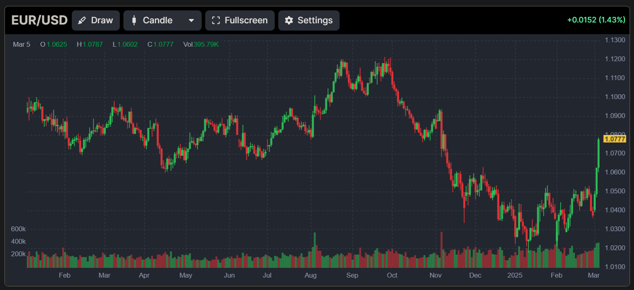
Task: Open chart Settings
Action: (x=309, y=20)
